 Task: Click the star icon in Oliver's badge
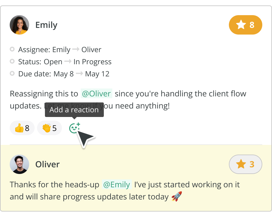pos(241,164)
